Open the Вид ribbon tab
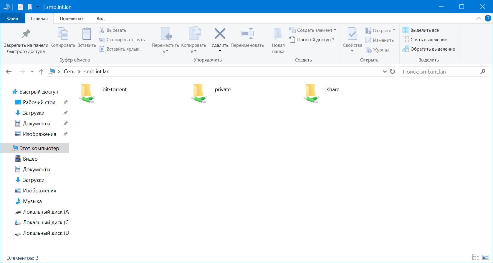493x263 pixels. point(100,18)
